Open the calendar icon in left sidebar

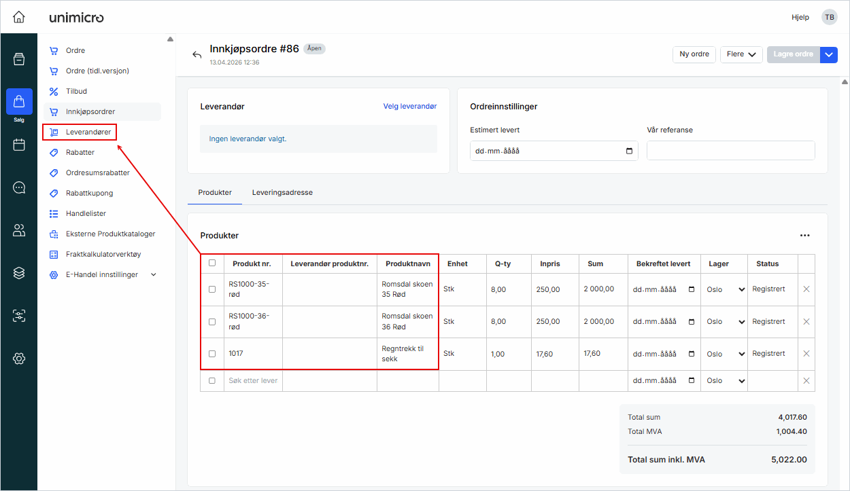pos(19,145)
